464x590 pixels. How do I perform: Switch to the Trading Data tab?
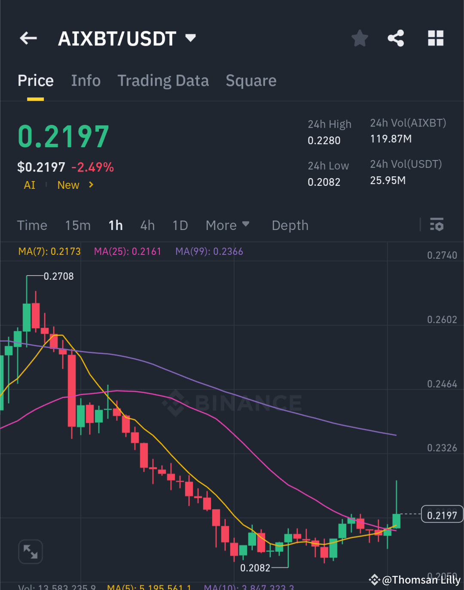click(x=163, y=81)
